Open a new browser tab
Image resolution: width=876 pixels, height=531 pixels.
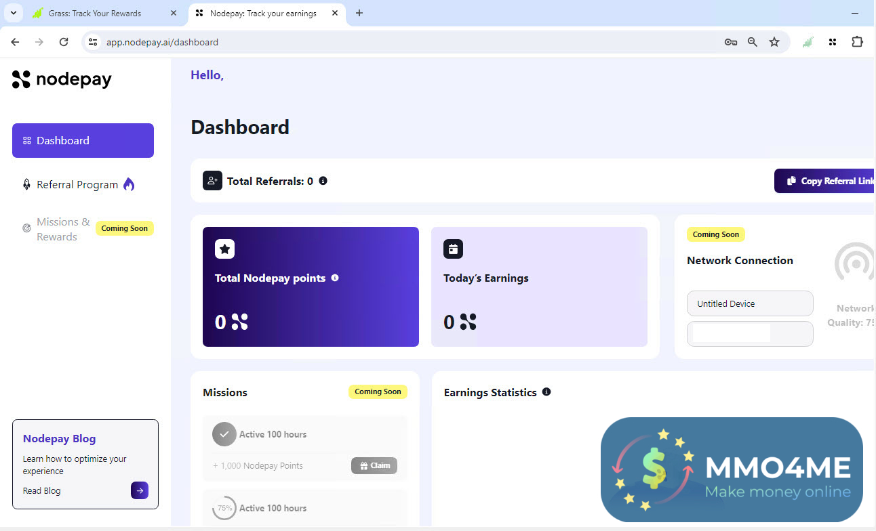click(359, 13)
